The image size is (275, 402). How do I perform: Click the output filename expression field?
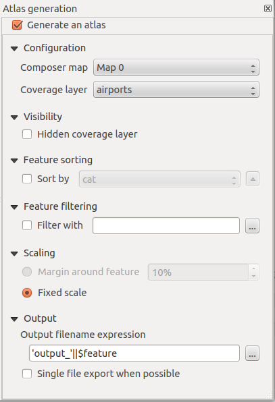134,353
